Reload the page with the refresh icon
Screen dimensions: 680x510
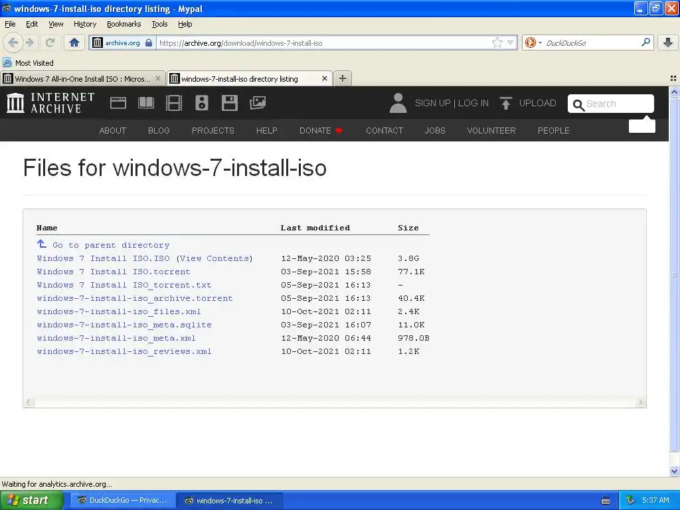[50, 42]
